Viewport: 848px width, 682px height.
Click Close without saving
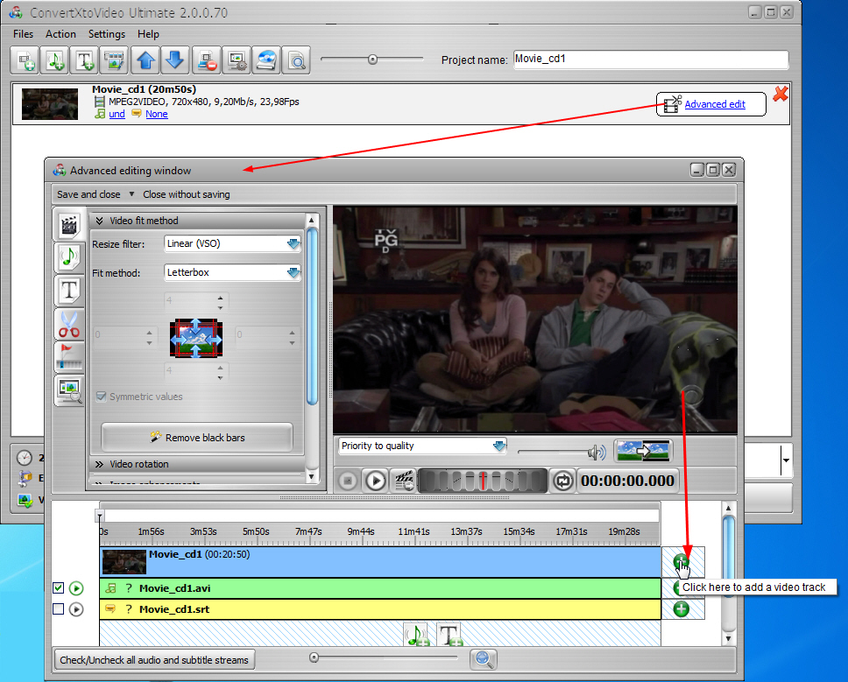pyautogui.click(x=187, y=194)
